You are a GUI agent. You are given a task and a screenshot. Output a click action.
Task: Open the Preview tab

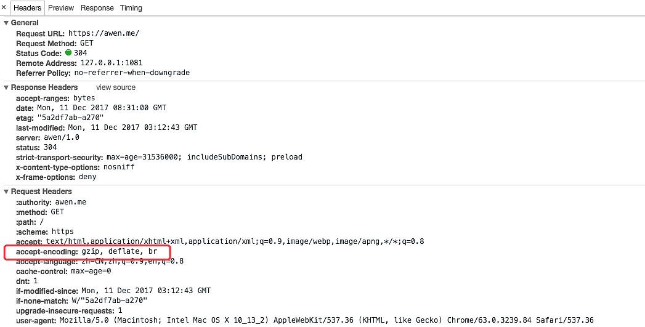pos(61,8)
